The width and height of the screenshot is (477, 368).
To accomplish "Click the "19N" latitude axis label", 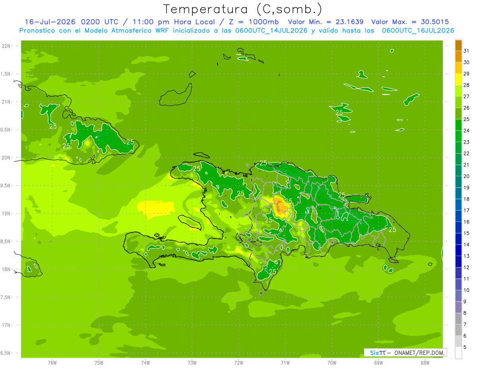I will pos(7,214).
